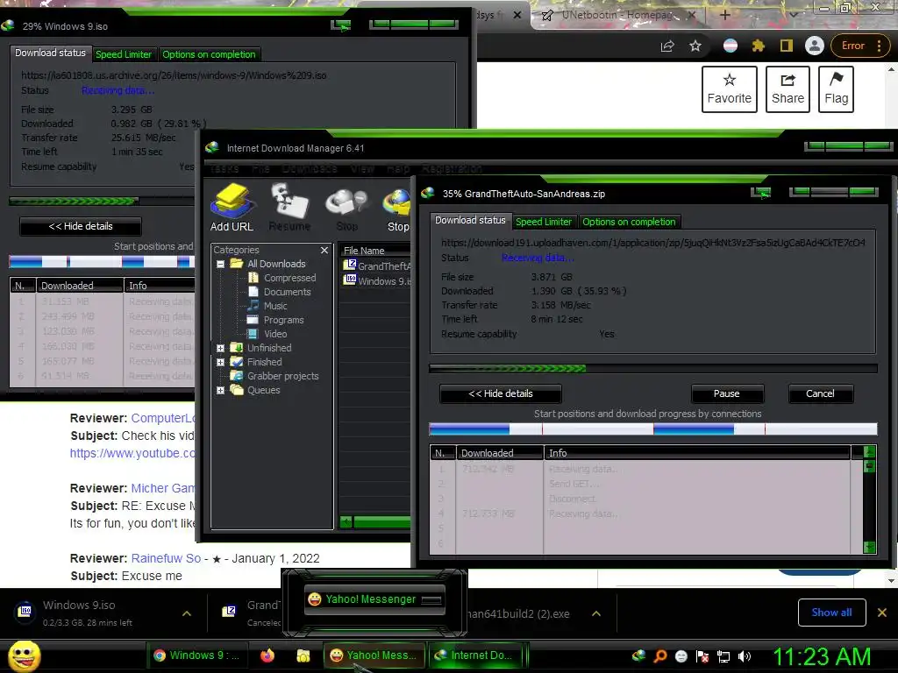Open the smiley Start button
The width and height of the screenshot is (898, 673).
(x=25, y=655)
